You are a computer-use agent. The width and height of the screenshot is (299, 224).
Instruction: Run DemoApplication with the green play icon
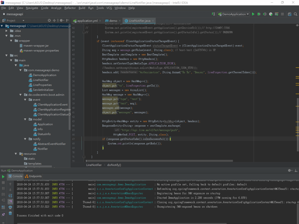pos(253,14)
